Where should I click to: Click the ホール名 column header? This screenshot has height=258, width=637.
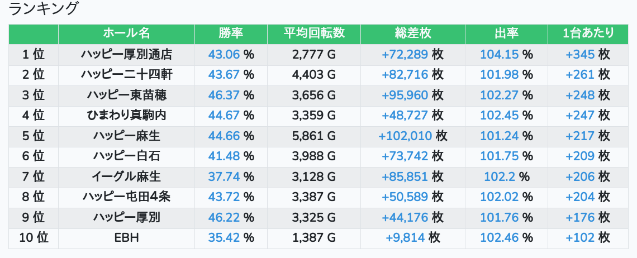(126, 34)
